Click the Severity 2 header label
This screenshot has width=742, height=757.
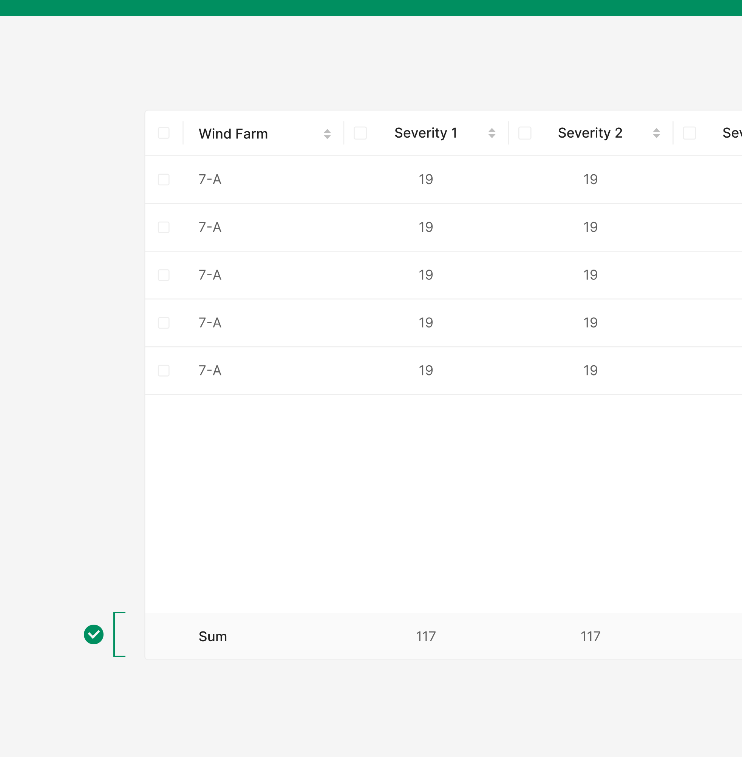click(x=590, y=133)
